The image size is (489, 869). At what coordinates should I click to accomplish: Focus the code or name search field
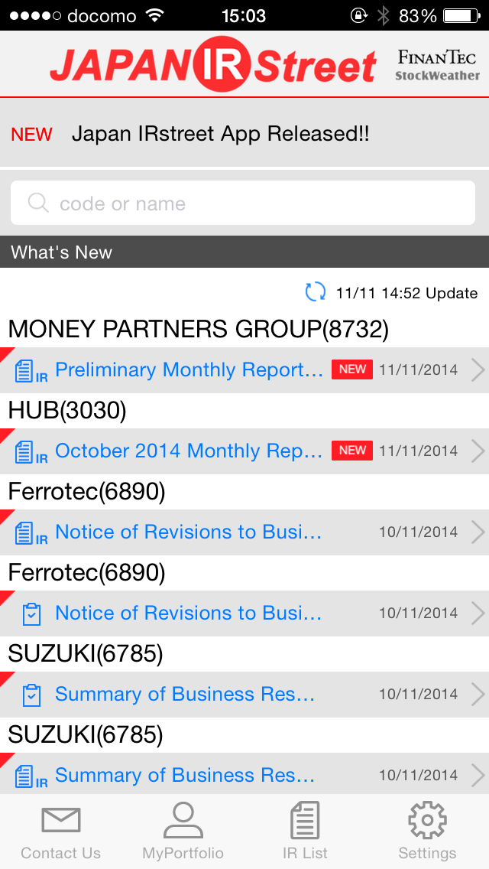242,203
